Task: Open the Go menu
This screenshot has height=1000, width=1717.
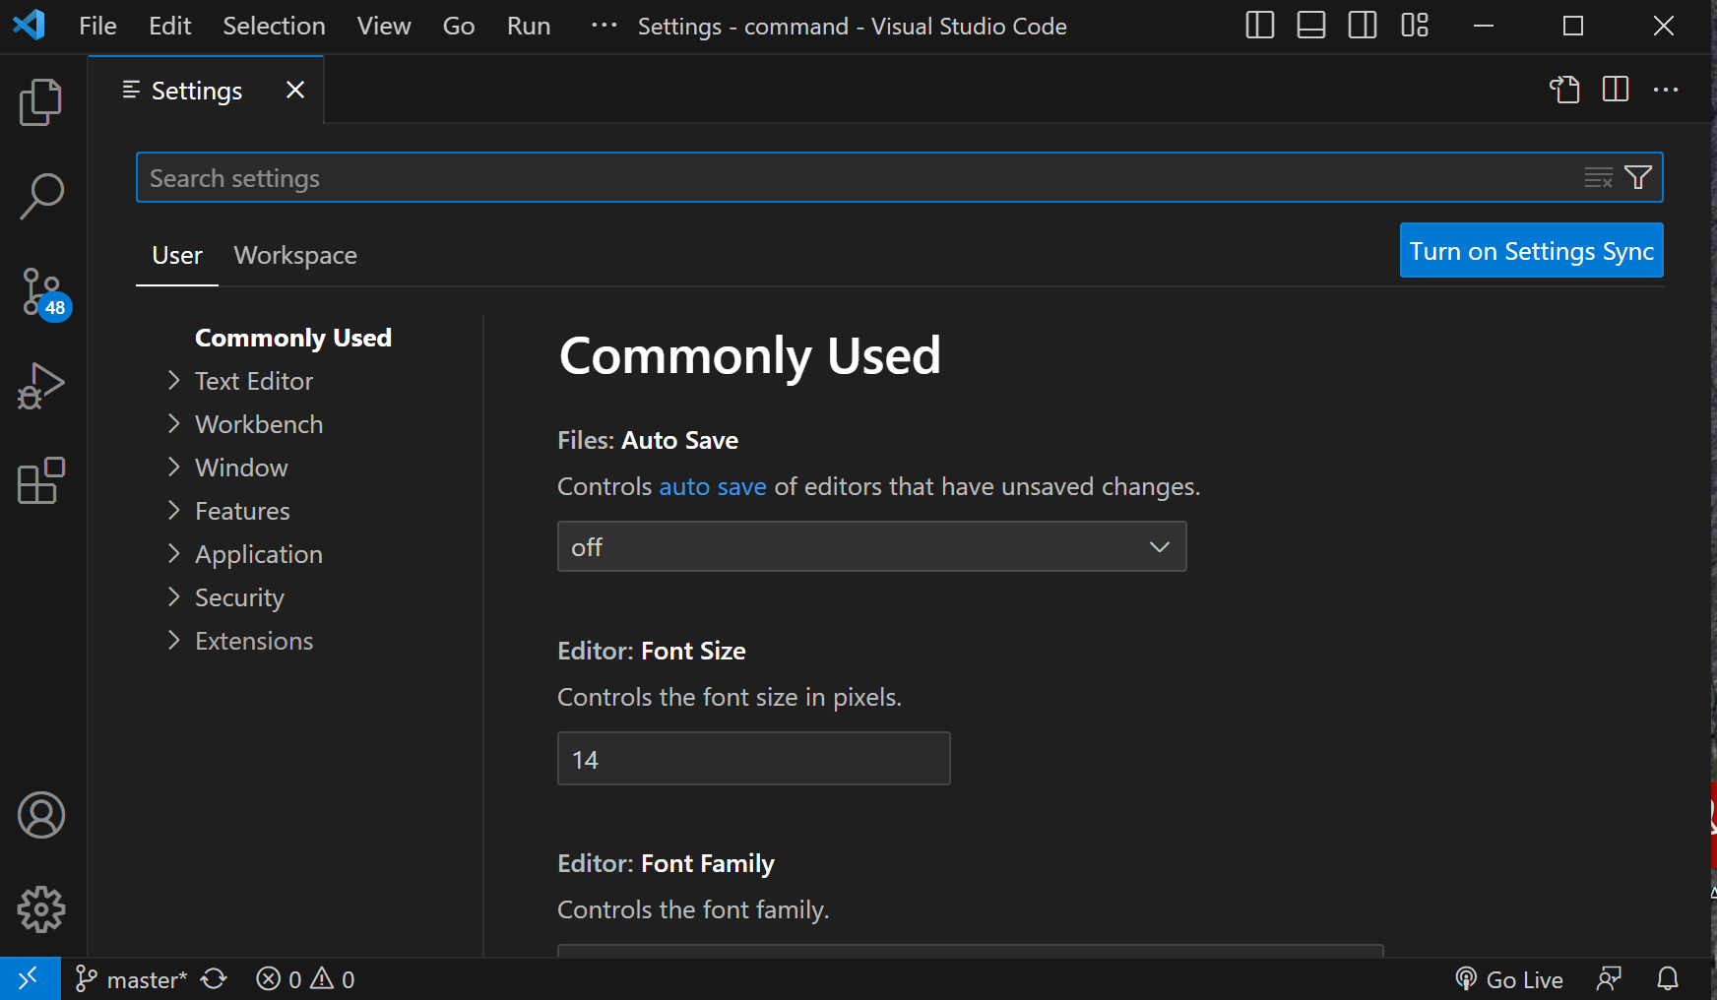Action: click(459, 26)
